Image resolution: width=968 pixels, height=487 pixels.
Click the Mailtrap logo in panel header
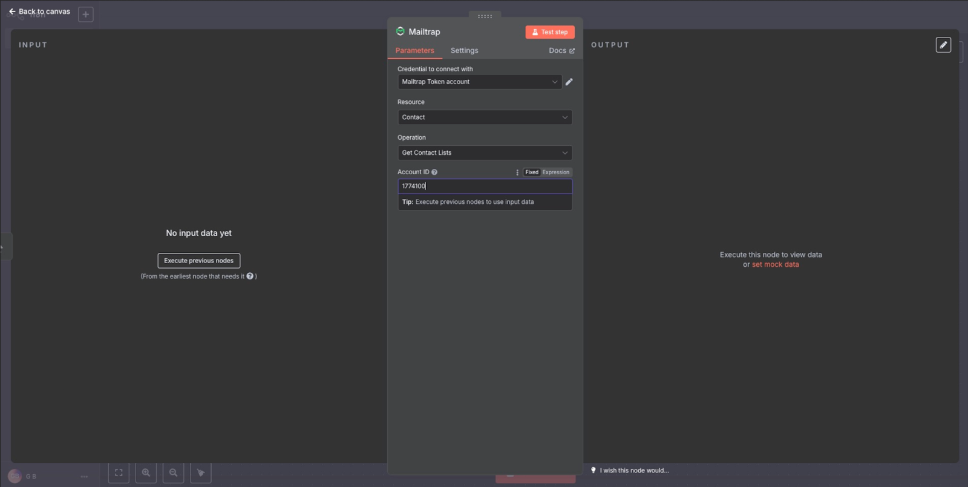(x=400, y=31)
